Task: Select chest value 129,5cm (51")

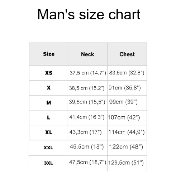Action: pos(126,163)
